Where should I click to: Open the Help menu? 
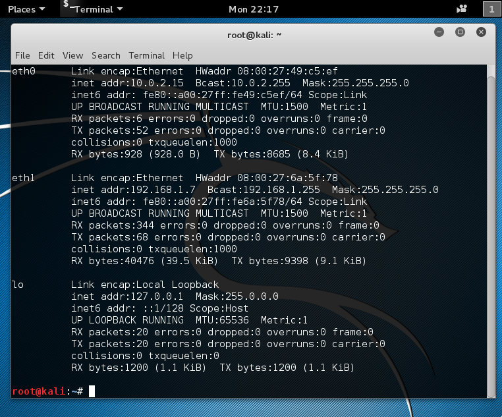tap(182, 55)
